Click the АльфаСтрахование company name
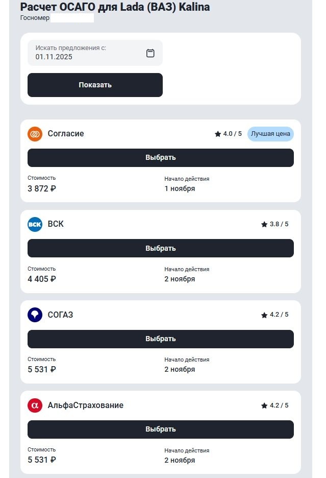326x478 pixels. (x=86, y=405)
